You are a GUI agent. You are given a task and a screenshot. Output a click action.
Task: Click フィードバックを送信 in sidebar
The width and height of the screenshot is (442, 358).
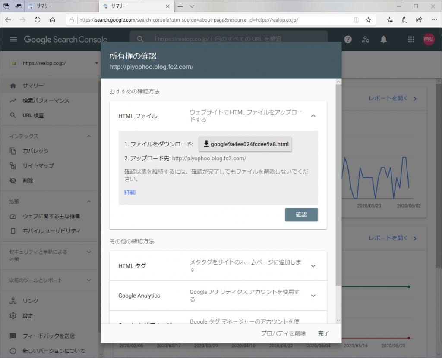50,336
